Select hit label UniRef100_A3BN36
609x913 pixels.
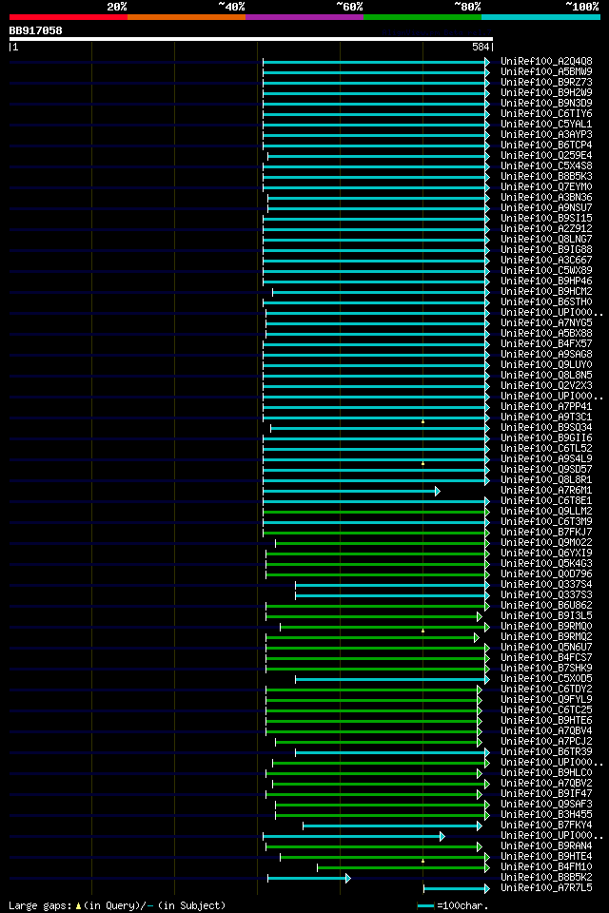pos(546,198)
